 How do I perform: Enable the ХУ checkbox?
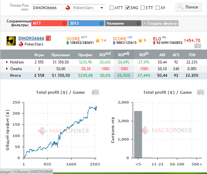point(157,8)
